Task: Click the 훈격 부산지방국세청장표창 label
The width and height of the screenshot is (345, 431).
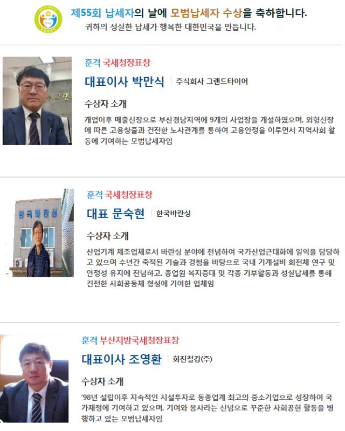Action: point(130,340)
